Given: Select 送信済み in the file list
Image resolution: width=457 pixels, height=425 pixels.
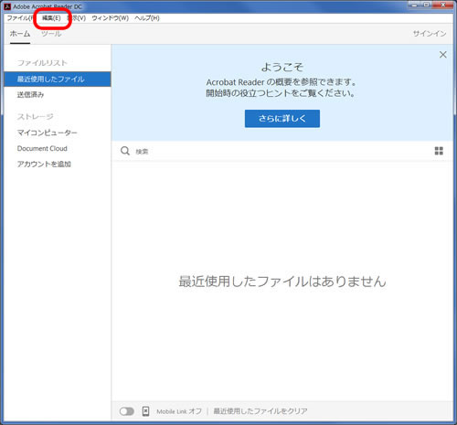Looking at the screenshot, I should coord(30,95).
